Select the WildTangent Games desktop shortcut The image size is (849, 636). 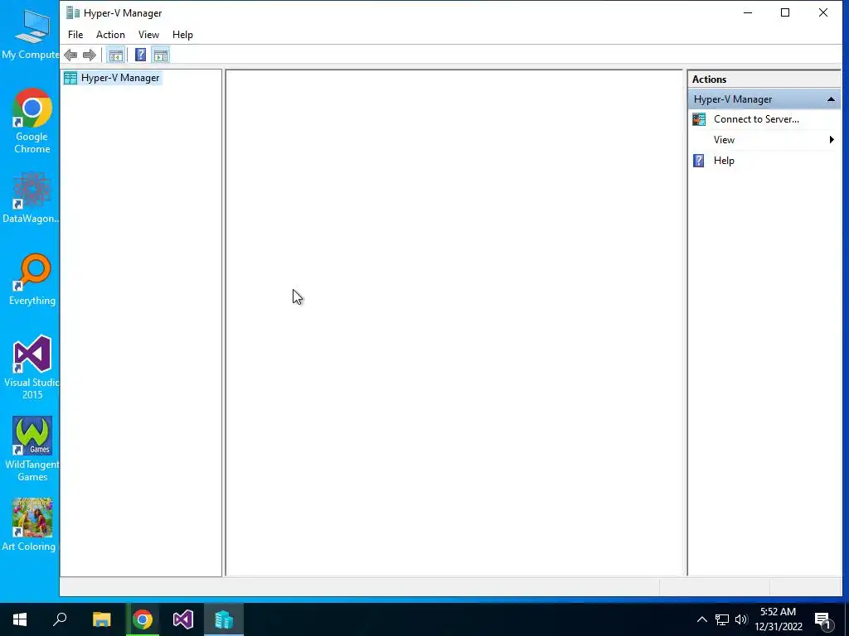pyautogui.click(x=32, y=449)
